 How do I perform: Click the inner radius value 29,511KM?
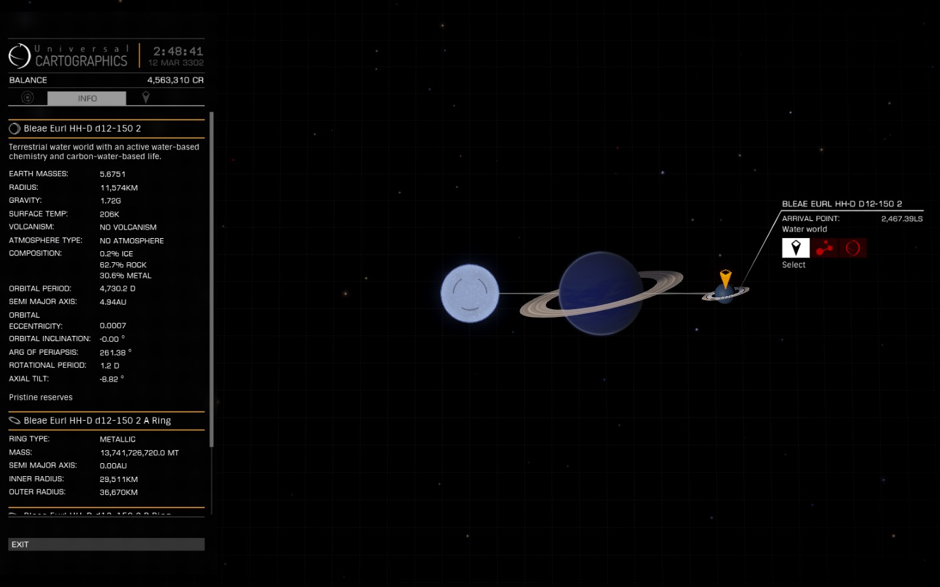pyautogui.click(x=119, y=479)
